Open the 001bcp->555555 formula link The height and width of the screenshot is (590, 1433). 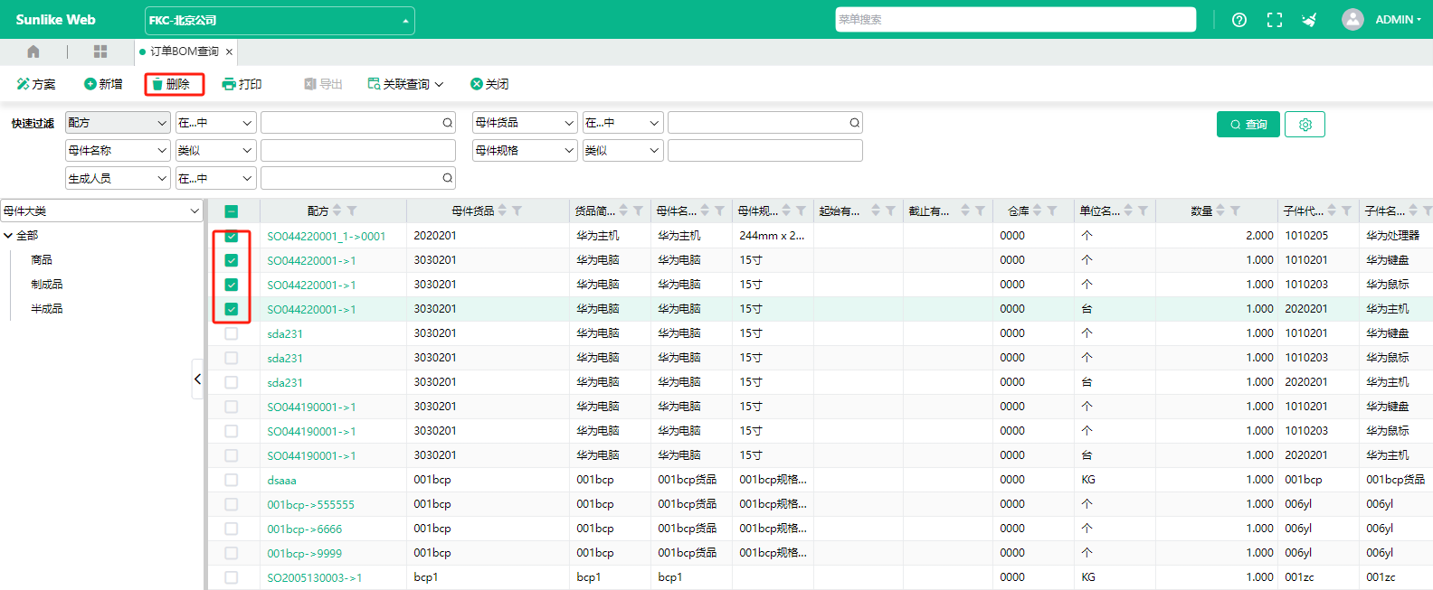pyautogui.click(x=311, y=504)
